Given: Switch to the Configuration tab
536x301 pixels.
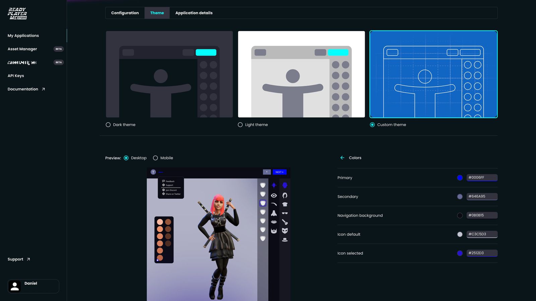Looking at the screenshot, I should pyautogui.click(x=125, y=13).
